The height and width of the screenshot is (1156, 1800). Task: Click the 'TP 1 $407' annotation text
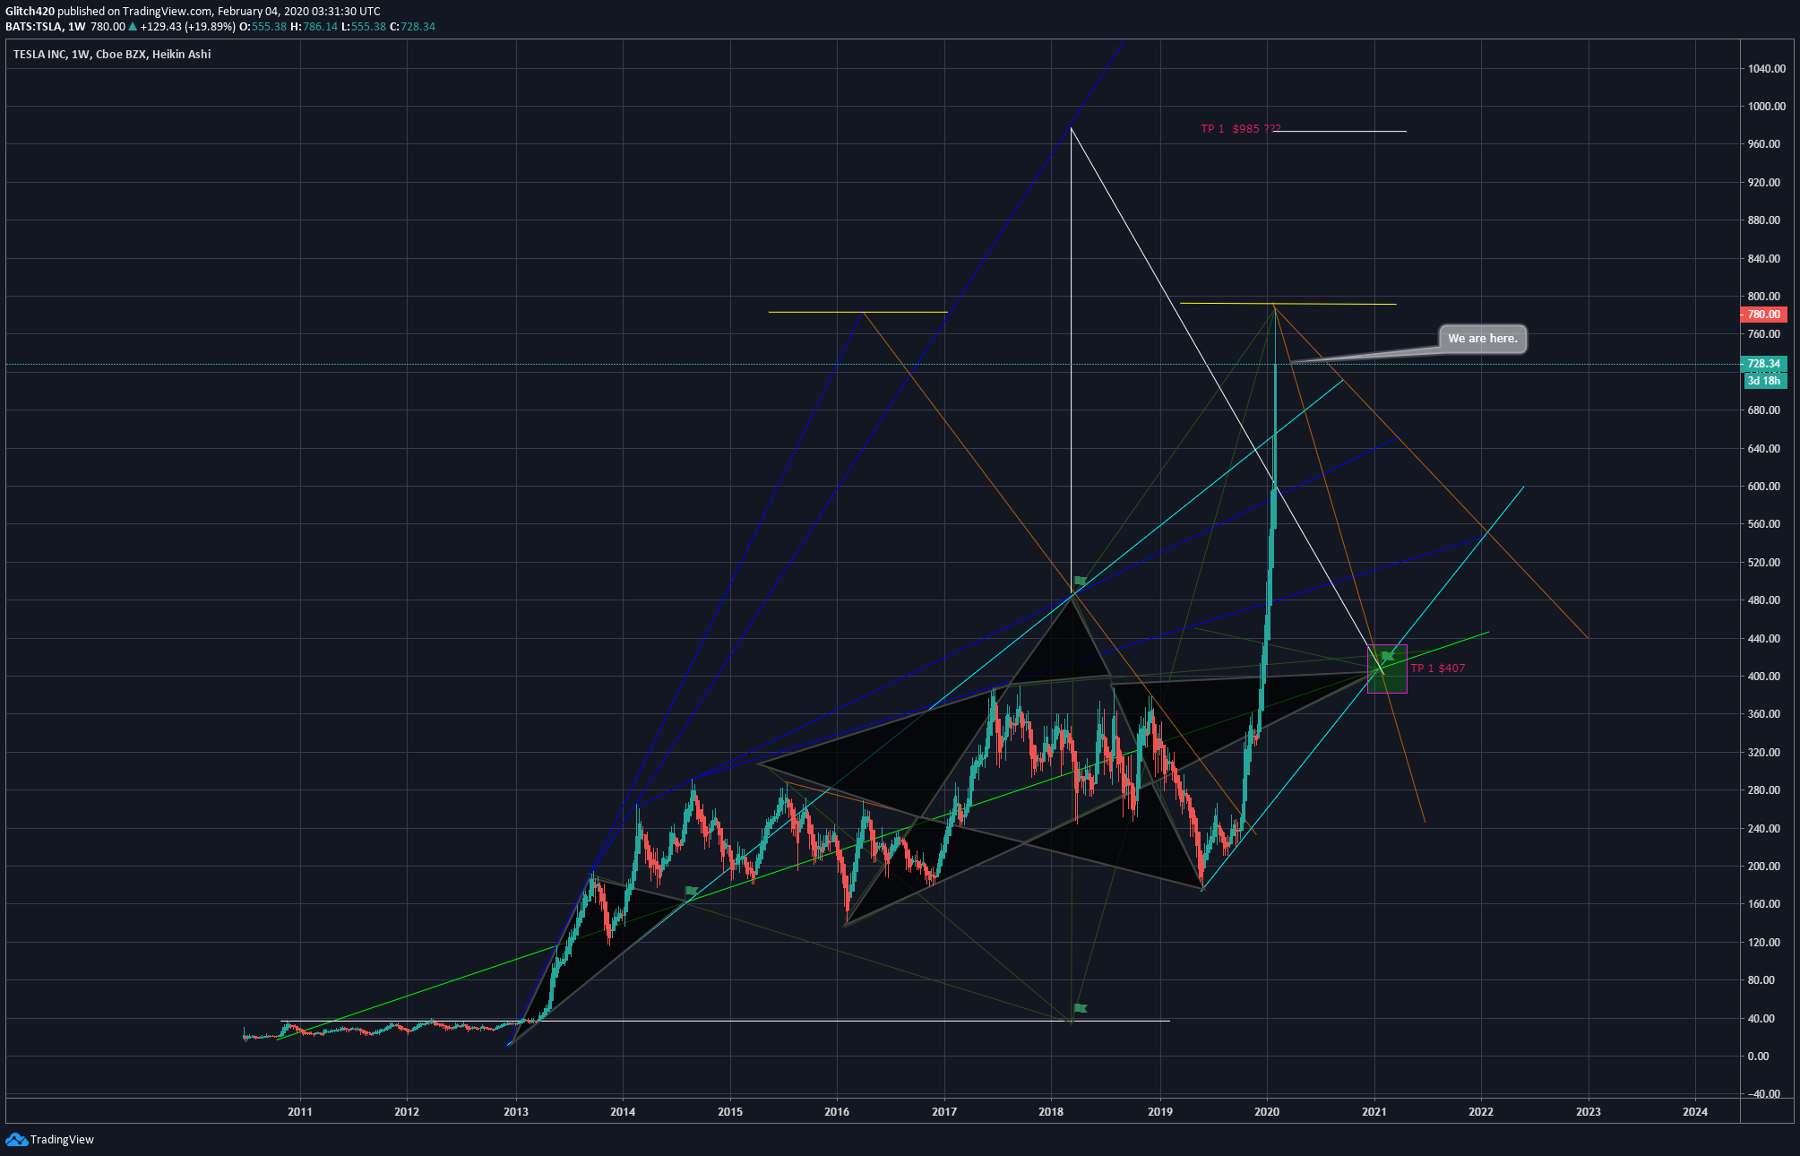point(1438,669)
